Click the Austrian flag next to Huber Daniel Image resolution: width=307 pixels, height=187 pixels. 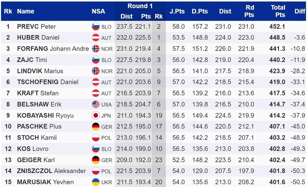tap(95, 38)
